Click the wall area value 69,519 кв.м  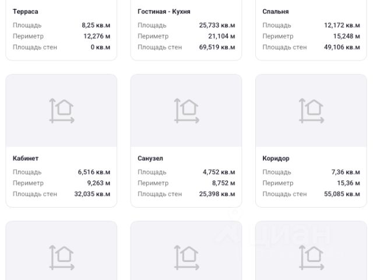(x=217, y=47)
